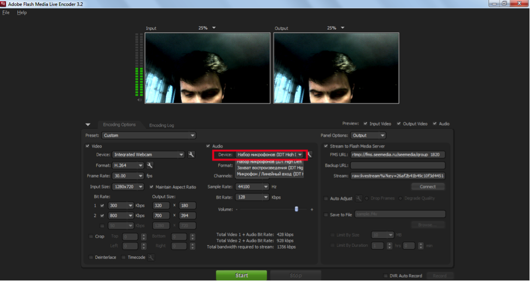Viewport: 530px width, 281px height.
Task: Click the volume plus sign
Action: [x=312, y=209]
